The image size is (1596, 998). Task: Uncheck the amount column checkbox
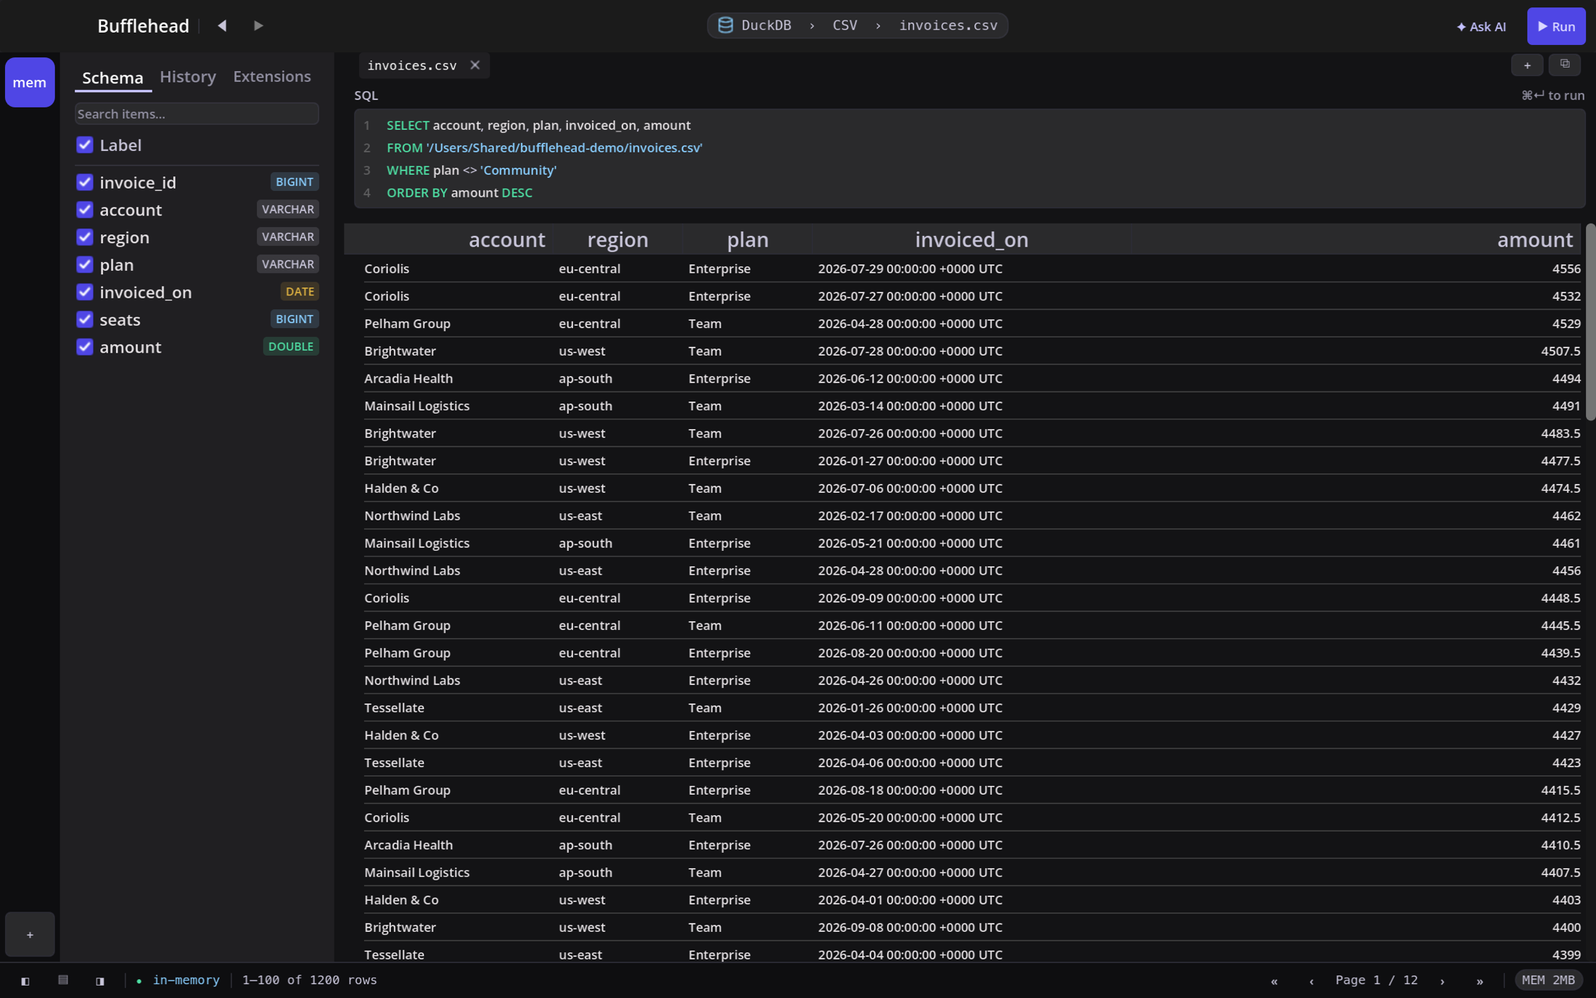click(x=85, y=346)
